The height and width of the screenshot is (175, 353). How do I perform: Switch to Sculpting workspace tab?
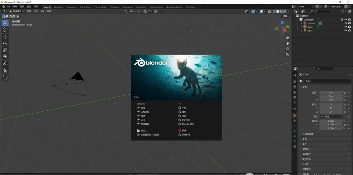click(x=72, y=7)
